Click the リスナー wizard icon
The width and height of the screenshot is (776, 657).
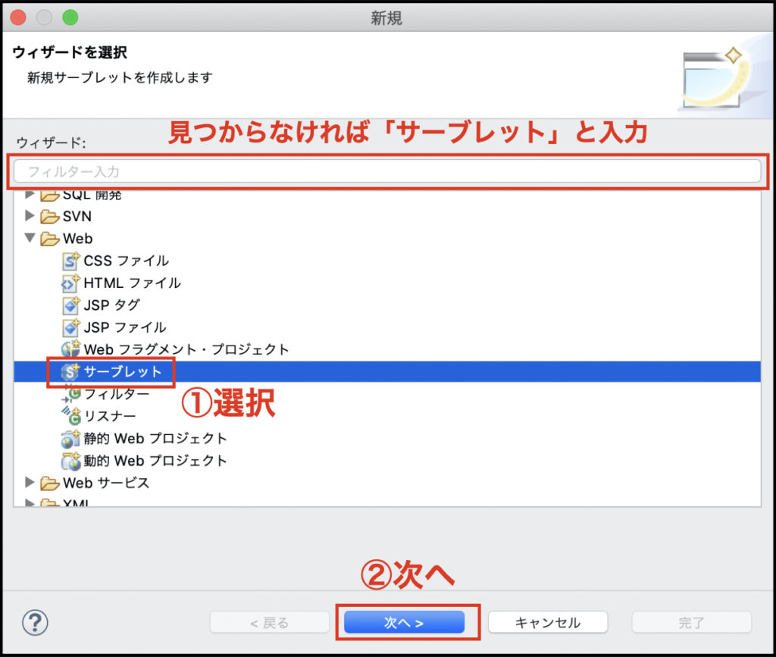coord(71,416)
